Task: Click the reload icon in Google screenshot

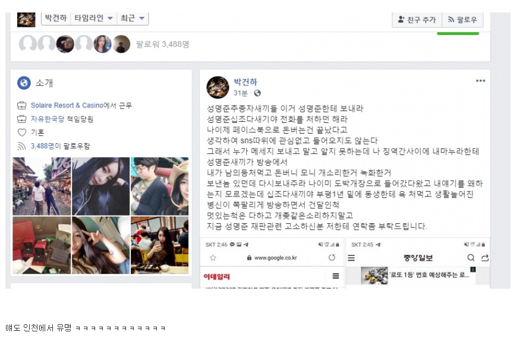Action: [332, 258]
